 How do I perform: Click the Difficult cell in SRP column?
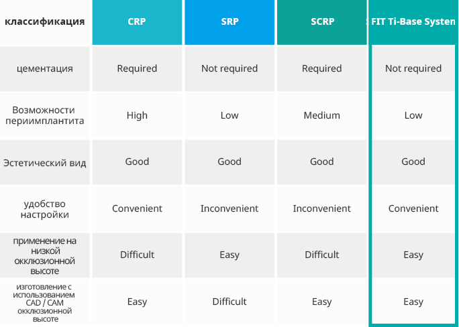click(229, 302)
